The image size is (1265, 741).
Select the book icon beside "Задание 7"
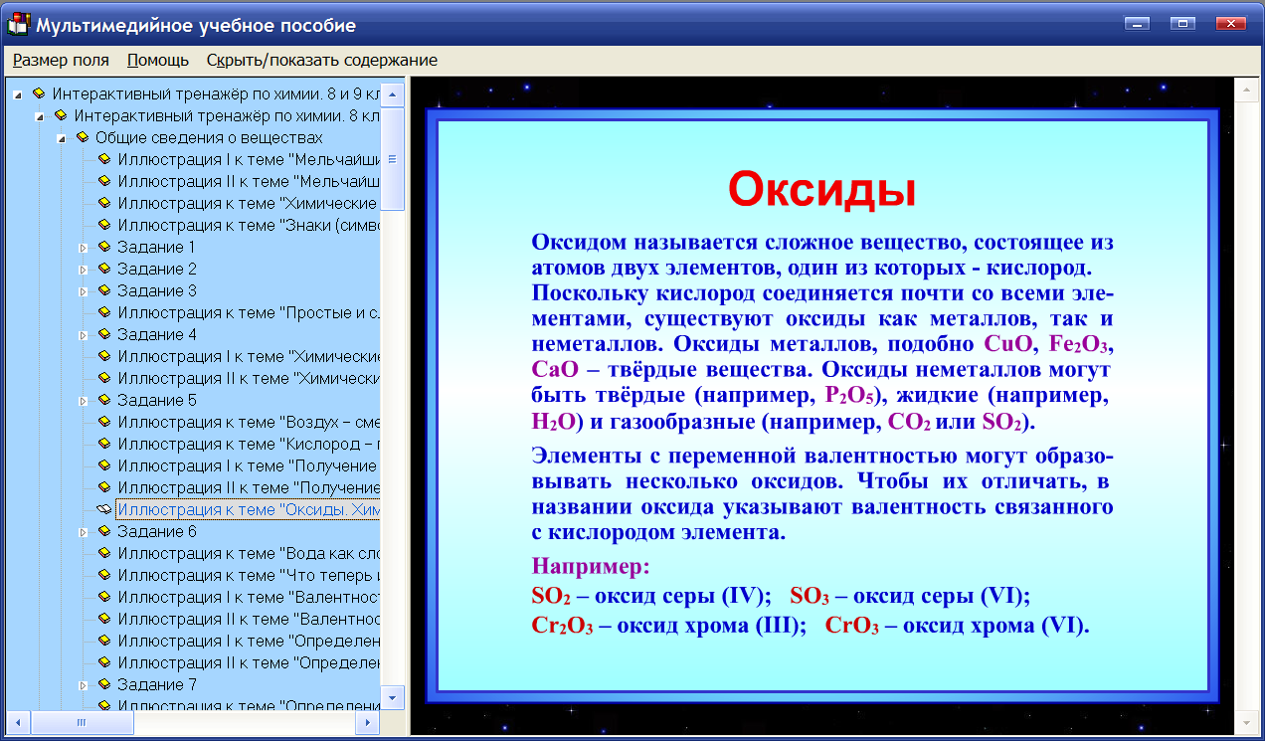click(x=103, y=684)
